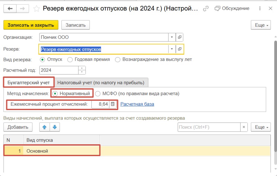
Task: Switch to the Бухгалтерский учет tab
Action: click(x=29, y=82)
